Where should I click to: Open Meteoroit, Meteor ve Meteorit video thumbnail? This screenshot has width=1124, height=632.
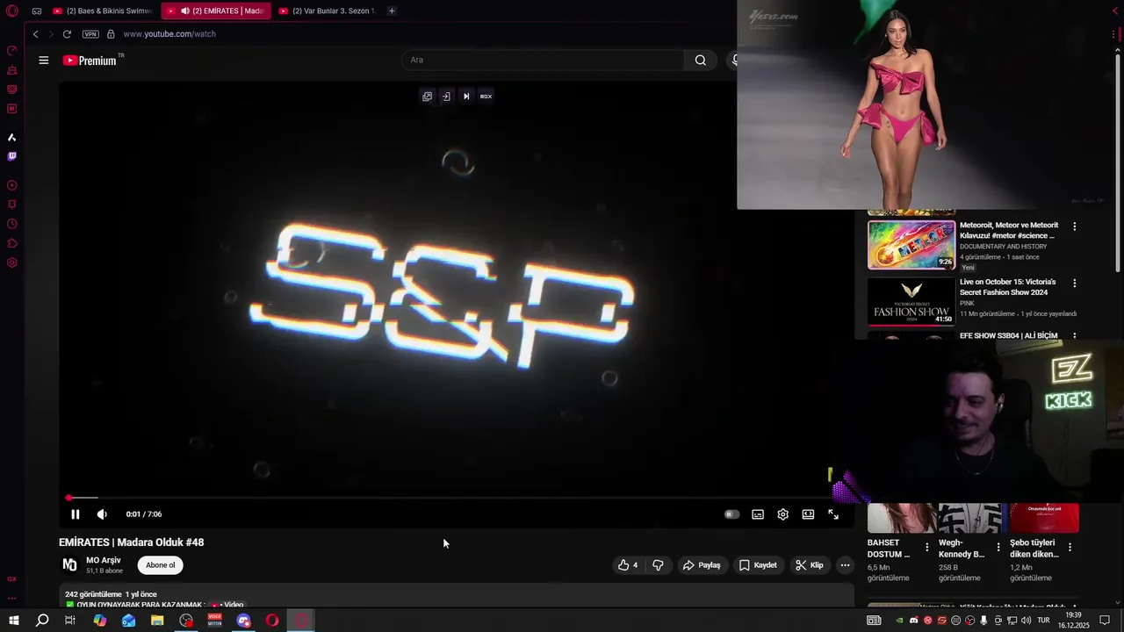click(911, 245)
